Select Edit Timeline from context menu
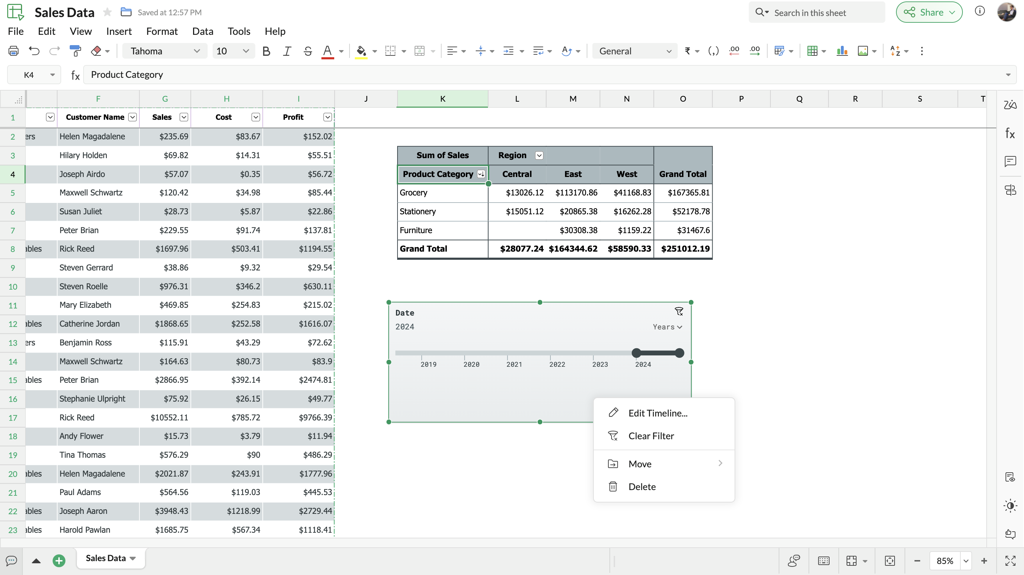Image resolution: width=1024 pixels, height=575 pixels. point(657,413)
